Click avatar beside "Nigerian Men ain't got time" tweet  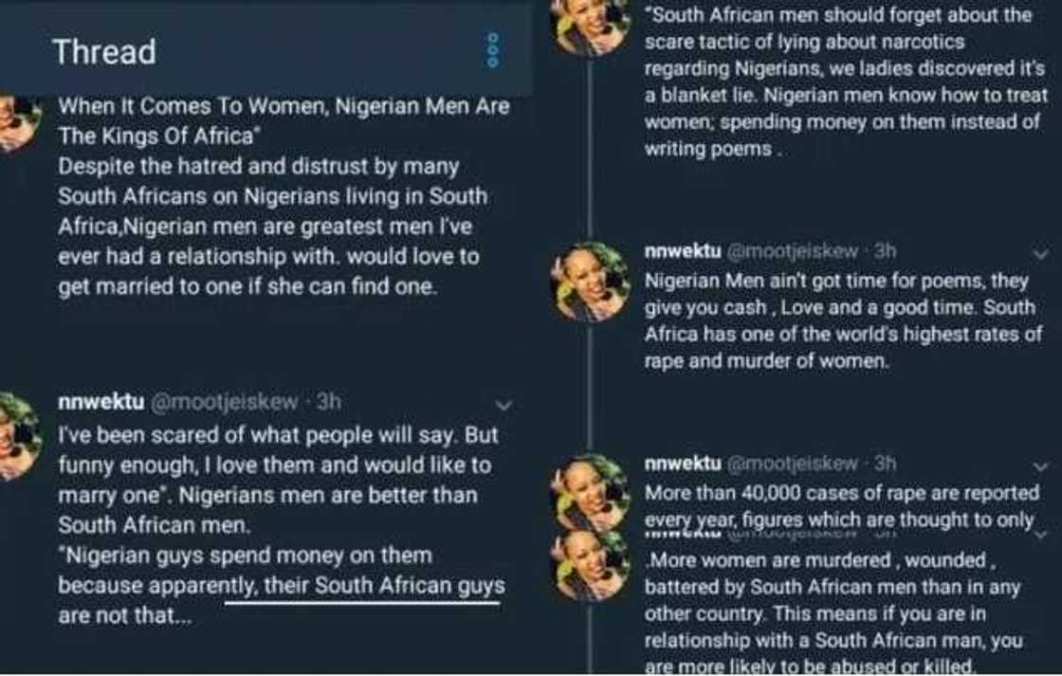point(592,281)
